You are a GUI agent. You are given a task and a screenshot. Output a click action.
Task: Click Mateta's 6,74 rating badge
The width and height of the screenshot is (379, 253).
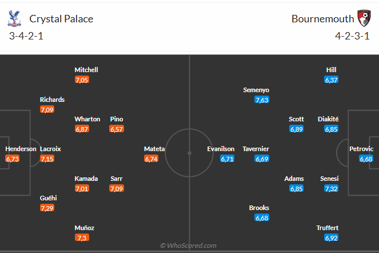point(151,159)
